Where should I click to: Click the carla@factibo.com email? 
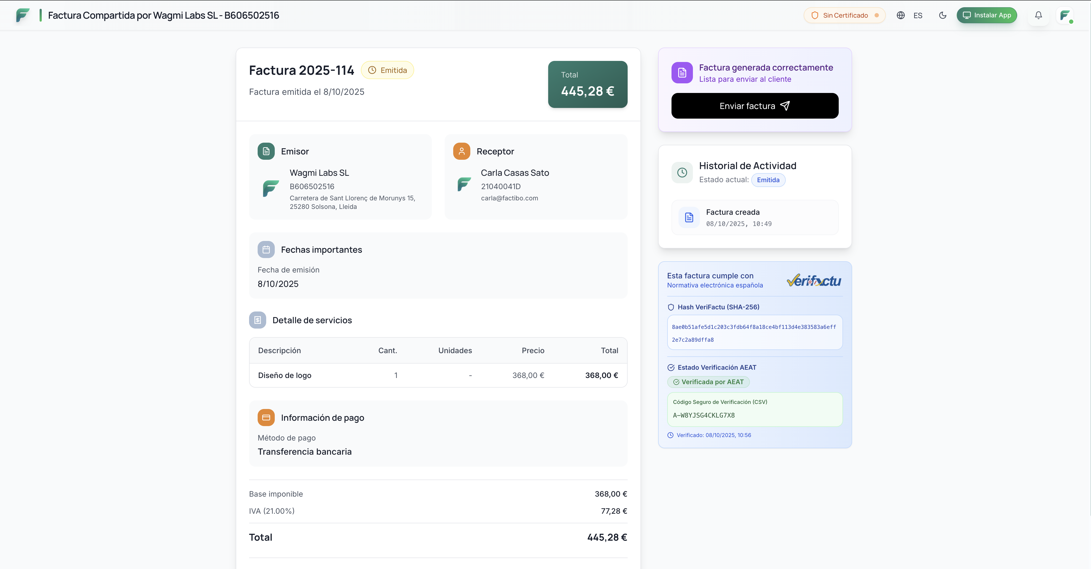[x=509, y=198]
